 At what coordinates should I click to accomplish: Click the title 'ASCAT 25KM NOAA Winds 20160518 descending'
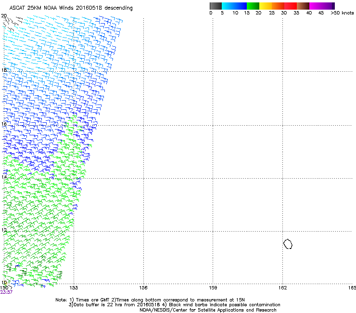(x=71, y=8)
